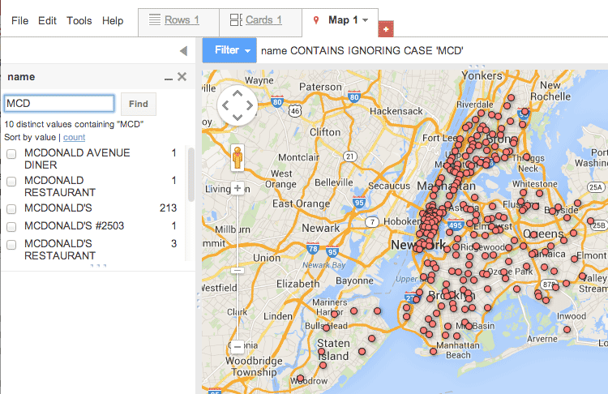This screenshot has height=394, width=608.
Task: Open the Tools menu
Action: (x=79, y=20)
